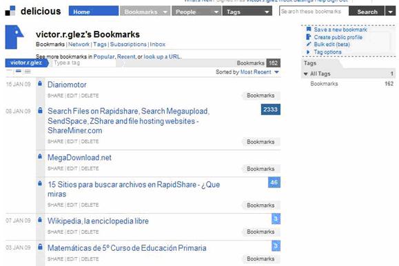The height and width of the screenshot is (266, 399).
Task: Open Create public profile link
Action: [x=338, y=37]
